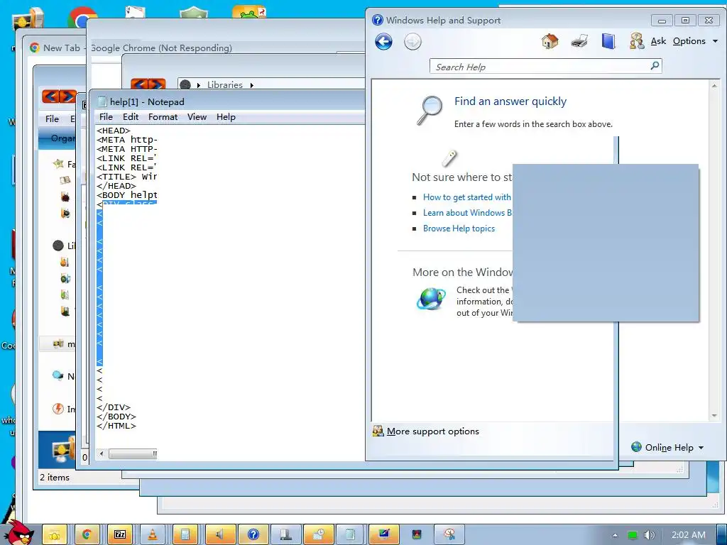The image size is (727, 545).
Task: Select Network icon in Explorer navigation pane
Action: click(x=58, y=376)
